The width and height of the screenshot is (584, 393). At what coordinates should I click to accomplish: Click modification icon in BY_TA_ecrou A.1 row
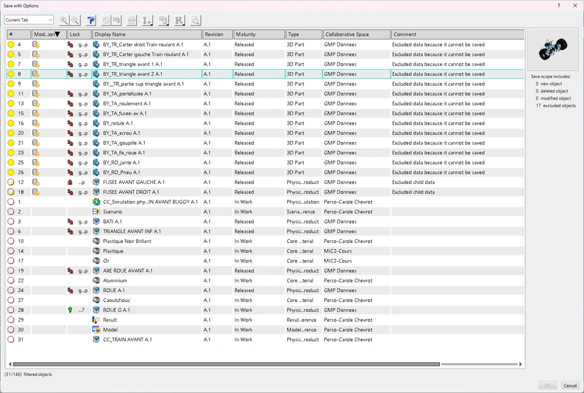pos(36,133)
